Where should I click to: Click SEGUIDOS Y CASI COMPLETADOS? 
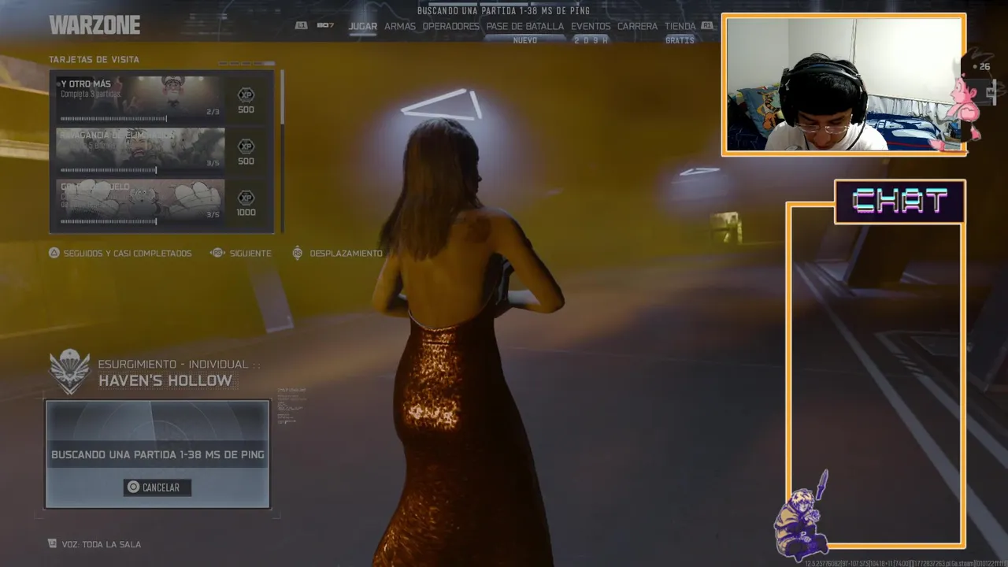click(x=128, y=254)
